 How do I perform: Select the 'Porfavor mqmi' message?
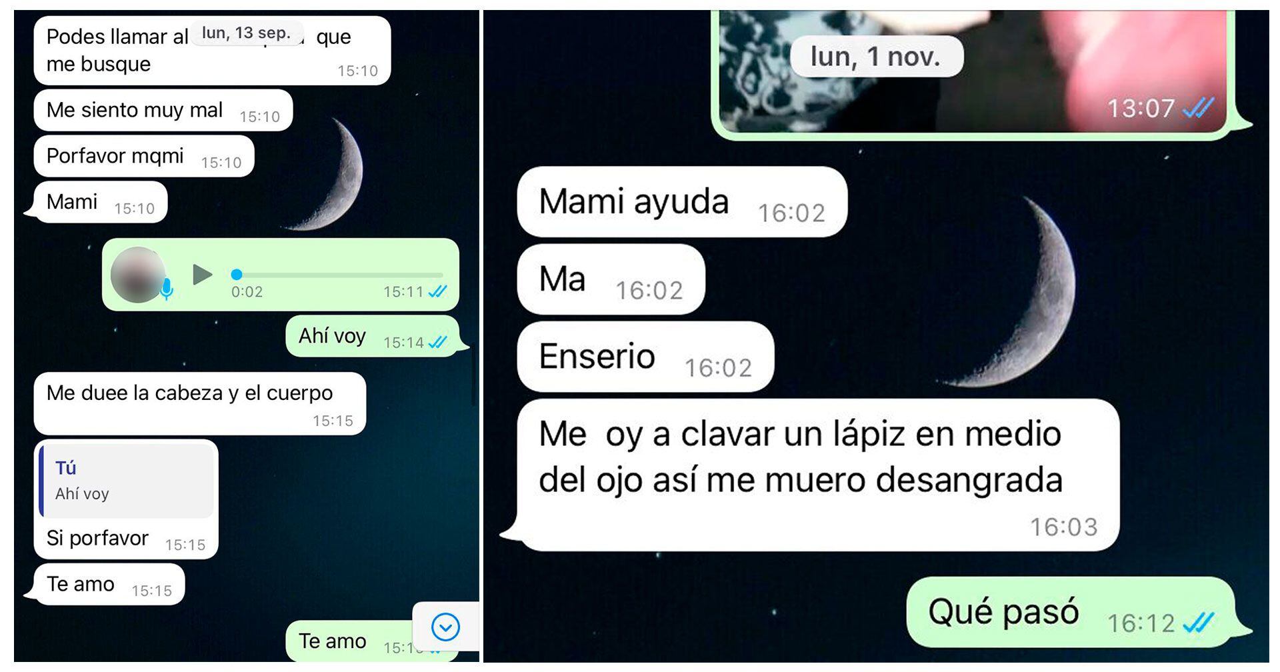144,156
